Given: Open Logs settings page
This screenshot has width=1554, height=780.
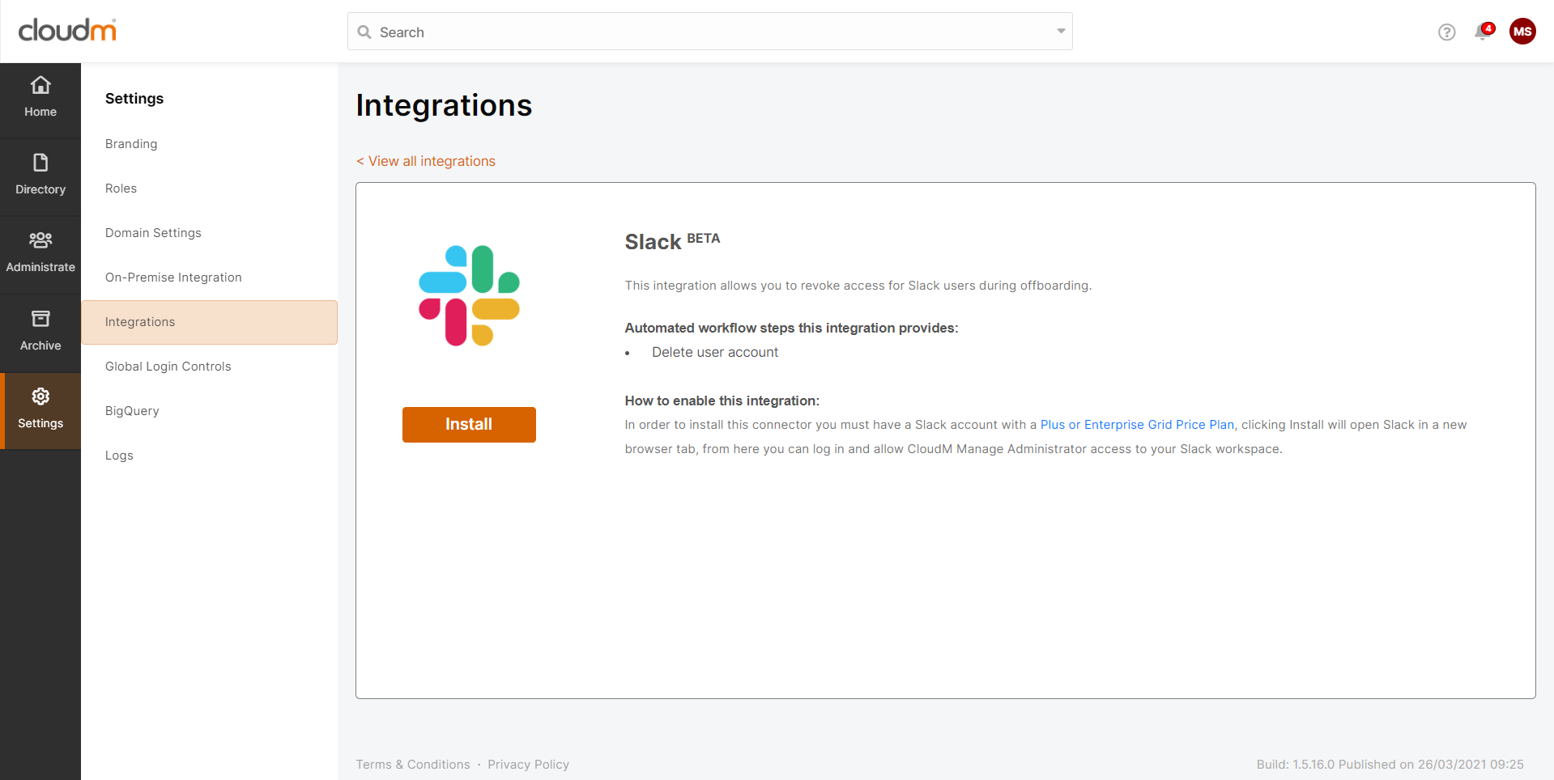Looking at the screenshot, I should point(119,456).
